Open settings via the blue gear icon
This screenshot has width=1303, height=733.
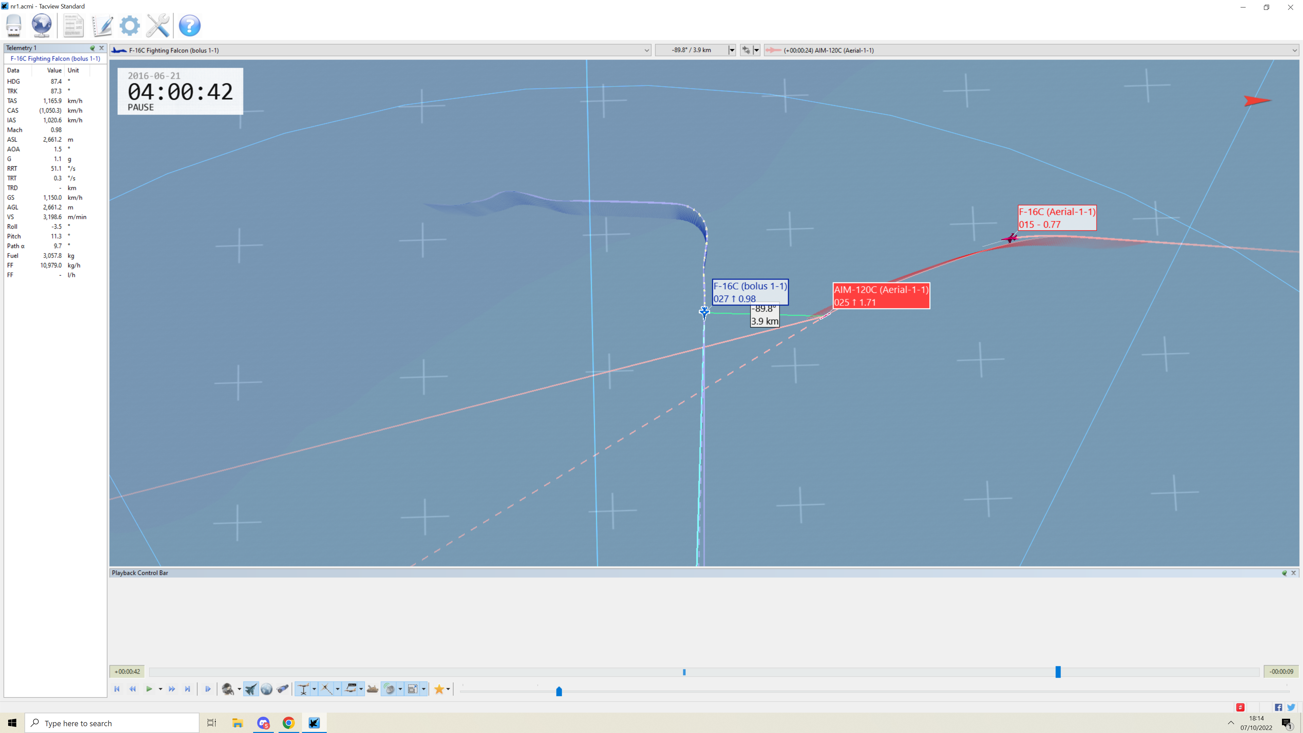click(x=130, y=25)
